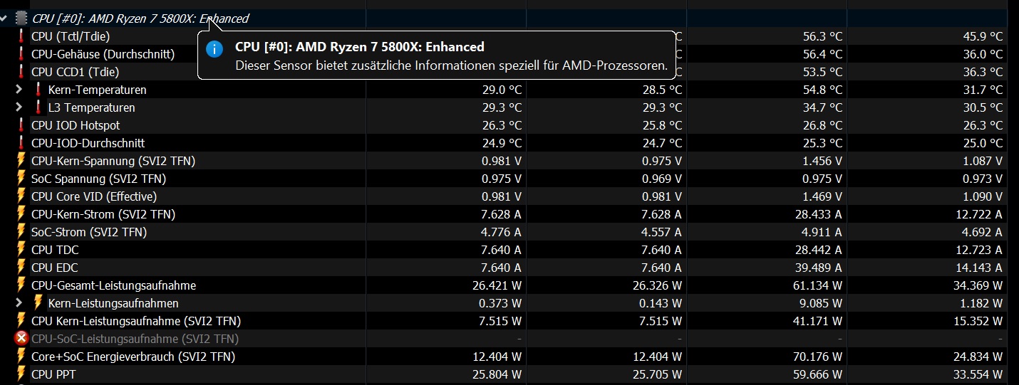The height and width of the screenshot is (385, 1019).
Task: Select the CPU IOD Hotspot sensor label
Action: click(76, 125)
